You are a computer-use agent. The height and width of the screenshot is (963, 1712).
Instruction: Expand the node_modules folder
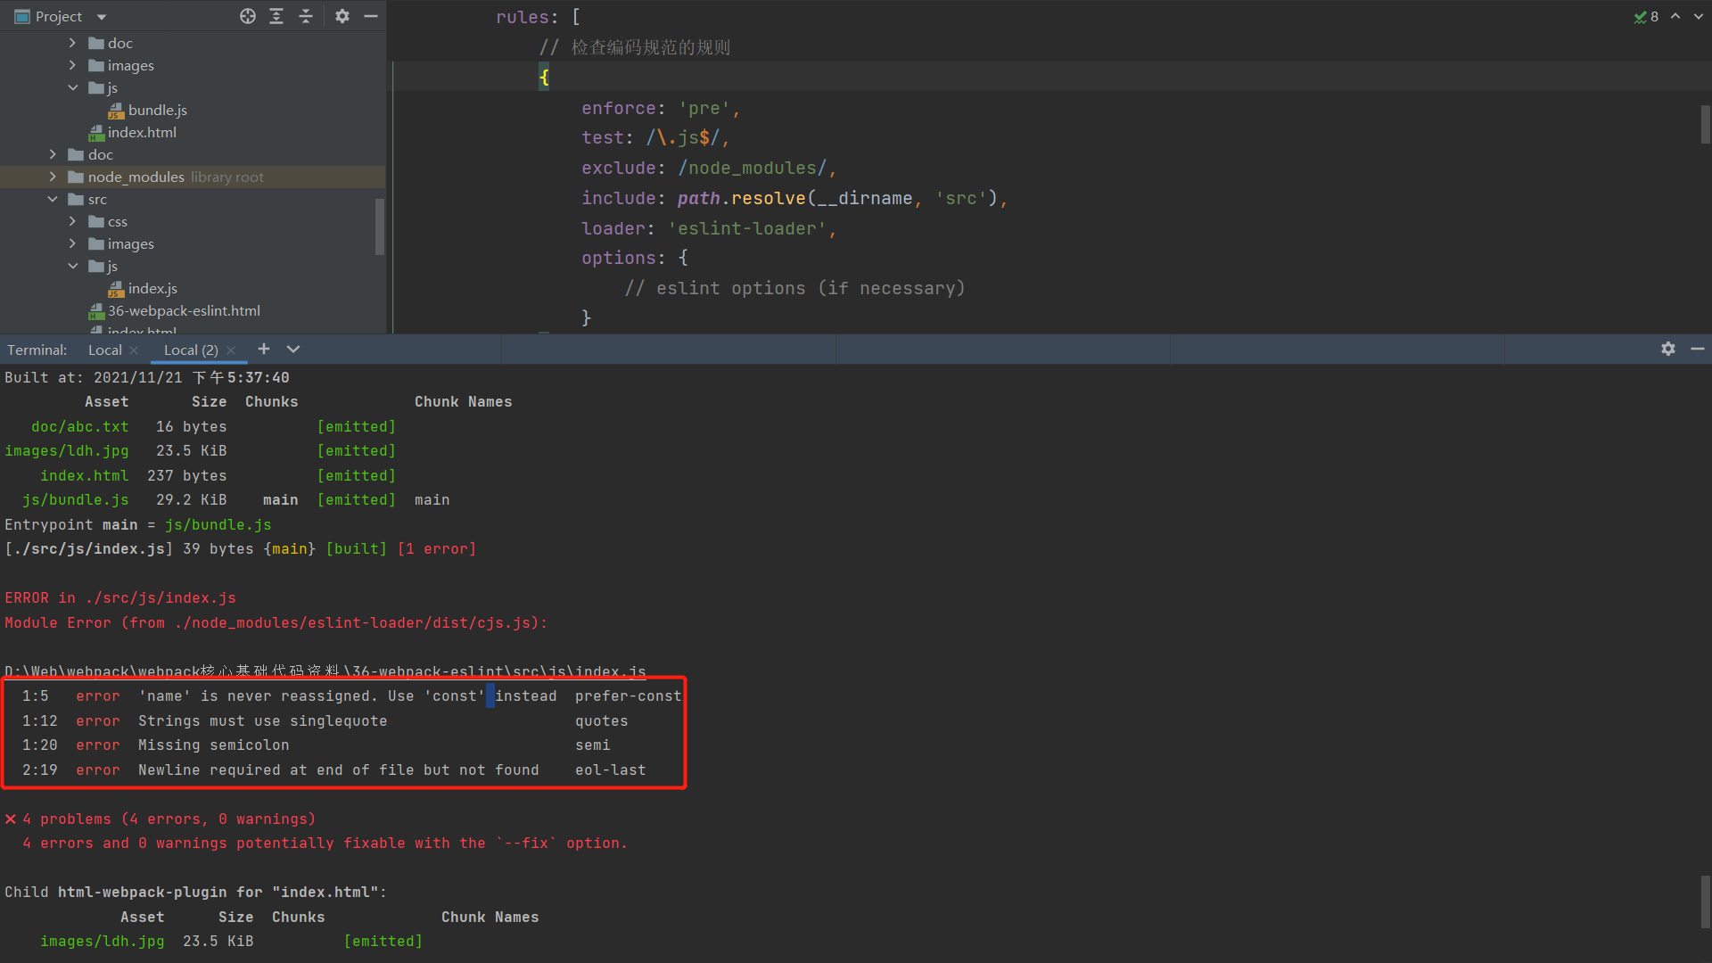pyautogui.click(x=53, y=177)
